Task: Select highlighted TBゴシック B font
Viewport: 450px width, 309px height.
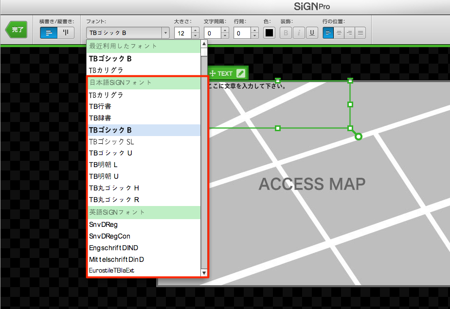Action: coord(144,130)
